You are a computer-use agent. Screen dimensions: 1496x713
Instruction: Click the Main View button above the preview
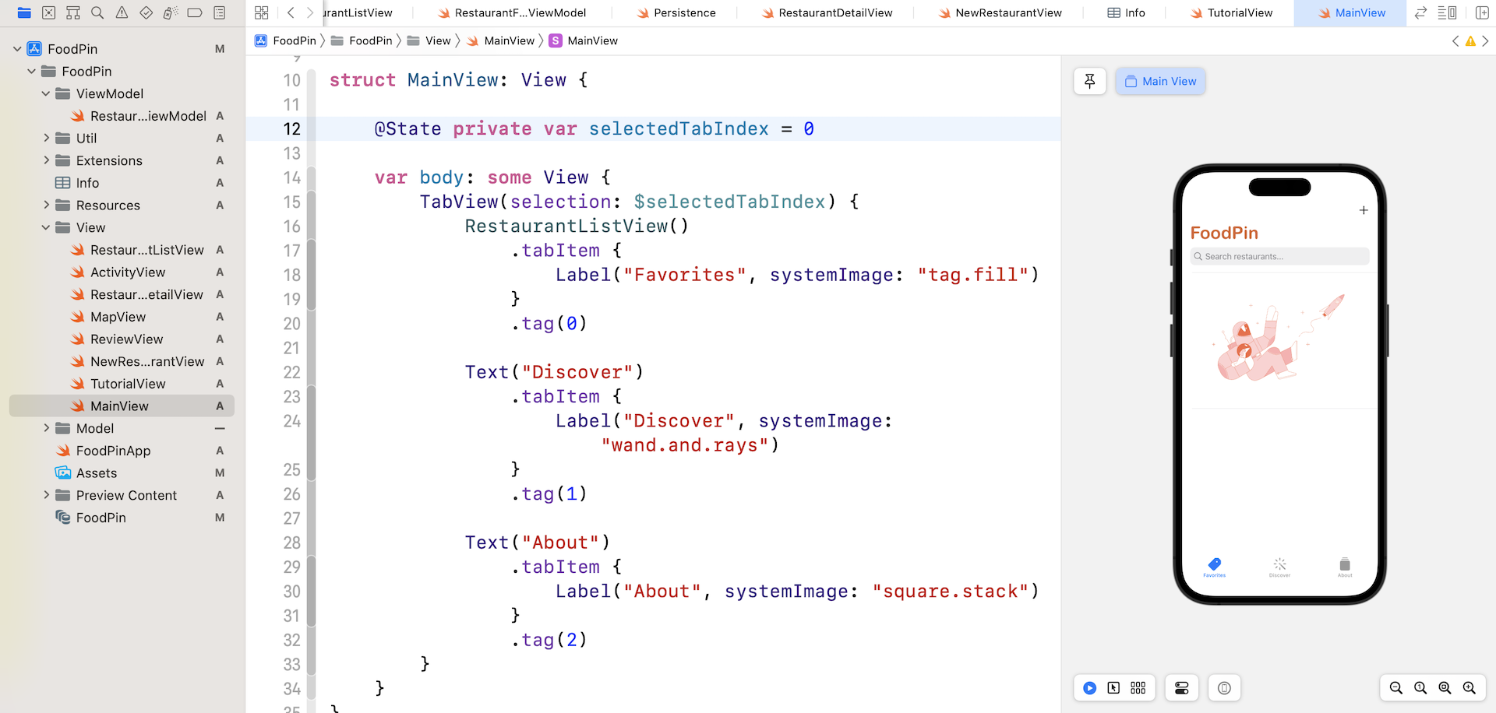1160,81
